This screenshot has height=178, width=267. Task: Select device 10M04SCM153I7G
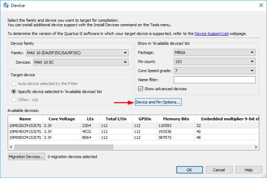(x=25, y=132)
